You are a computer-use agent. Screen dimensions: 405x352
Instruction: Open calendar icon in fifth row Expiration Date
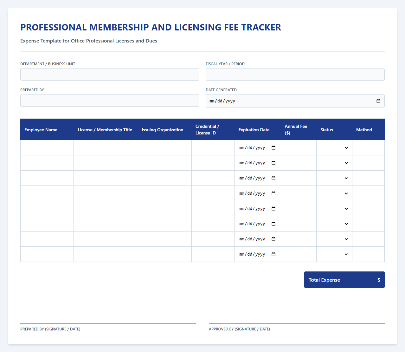pyautogui.click(x=274, y=209)
